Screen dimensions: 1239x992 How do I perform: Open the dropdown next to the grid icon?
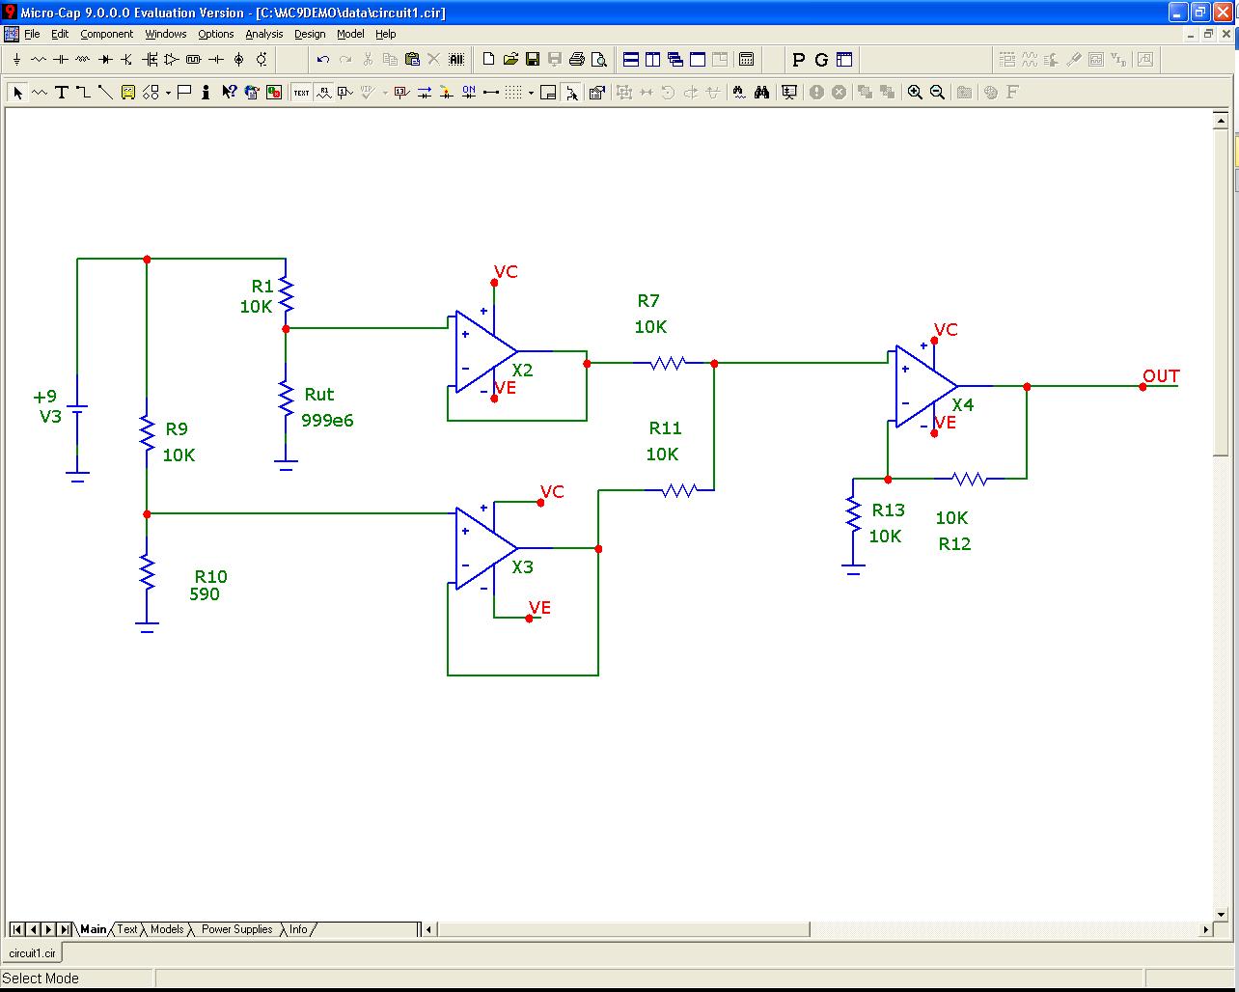click(x=530, y=91)
